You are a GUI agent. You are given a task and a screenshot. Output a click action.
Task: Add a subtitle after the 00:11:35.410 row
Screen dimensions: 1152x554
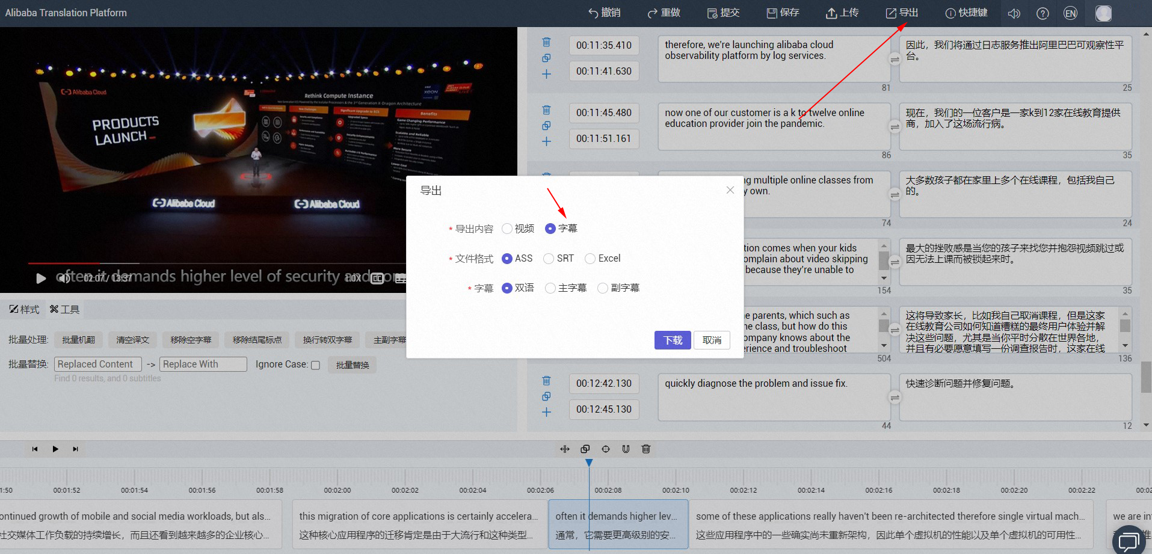click(546, 74)
